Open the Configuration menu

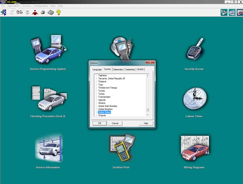tap(41, 6)
